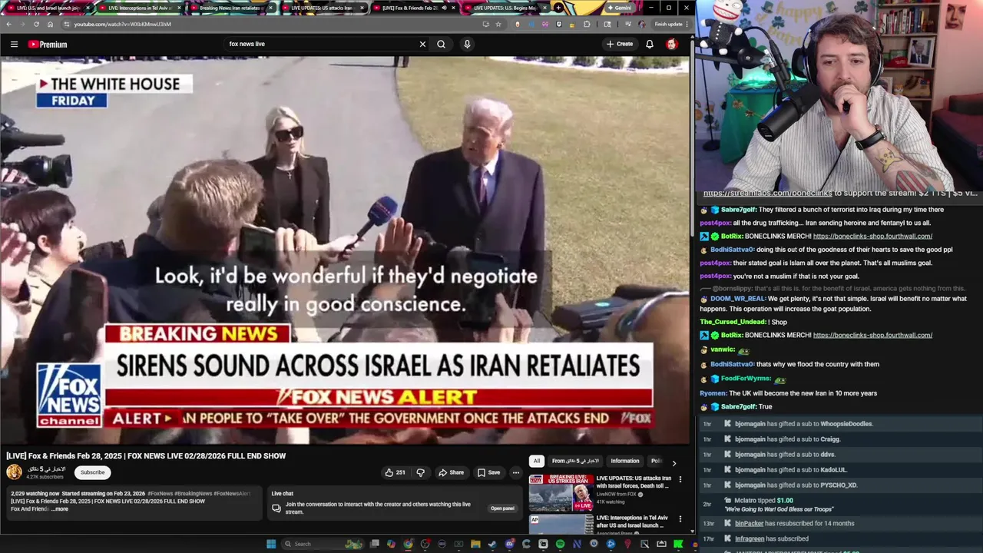Image resolution: width=983 pixels, height=553 pixels.
Task: Open more actions ellipsis under video
Action: [516, 472]
